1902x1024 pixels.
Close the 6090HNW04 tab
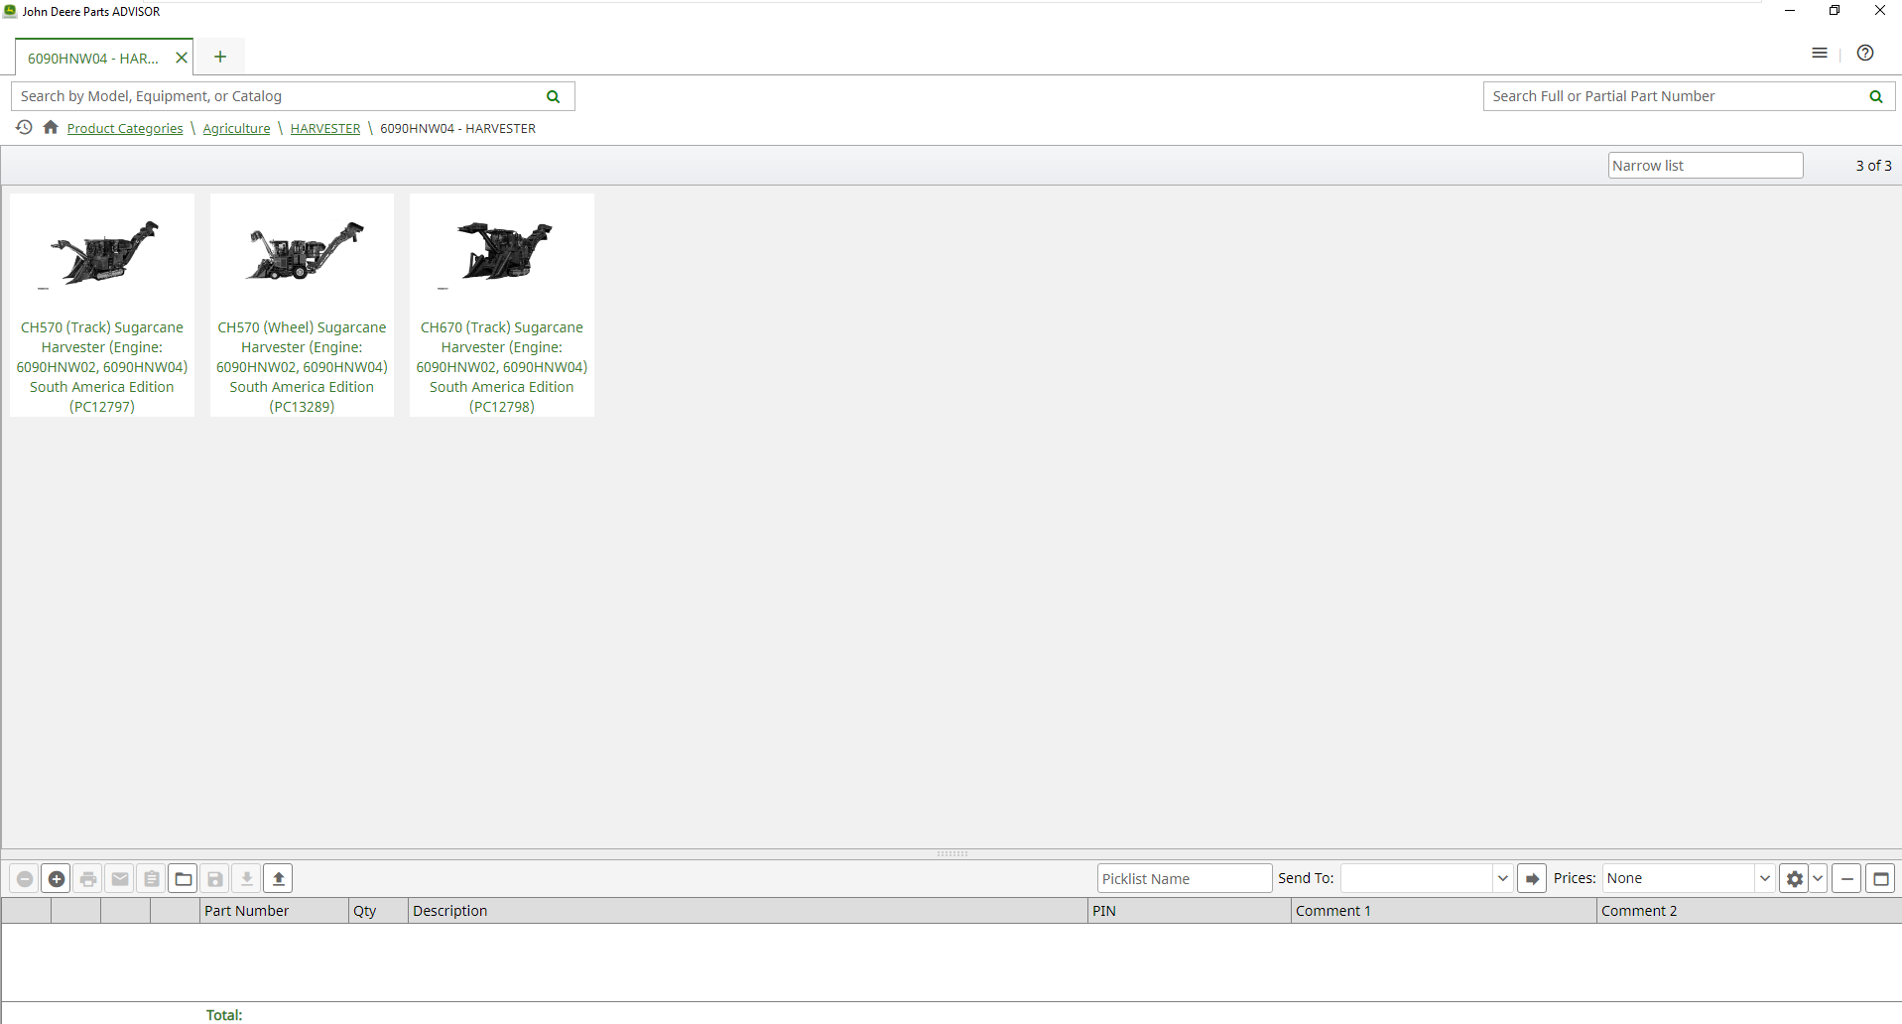182,58
